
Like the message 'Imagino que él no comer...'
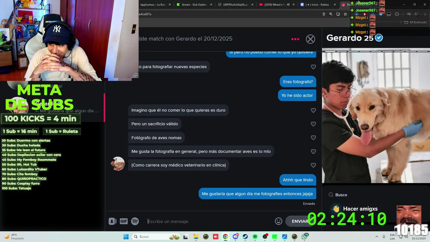[x=313, y=110]
